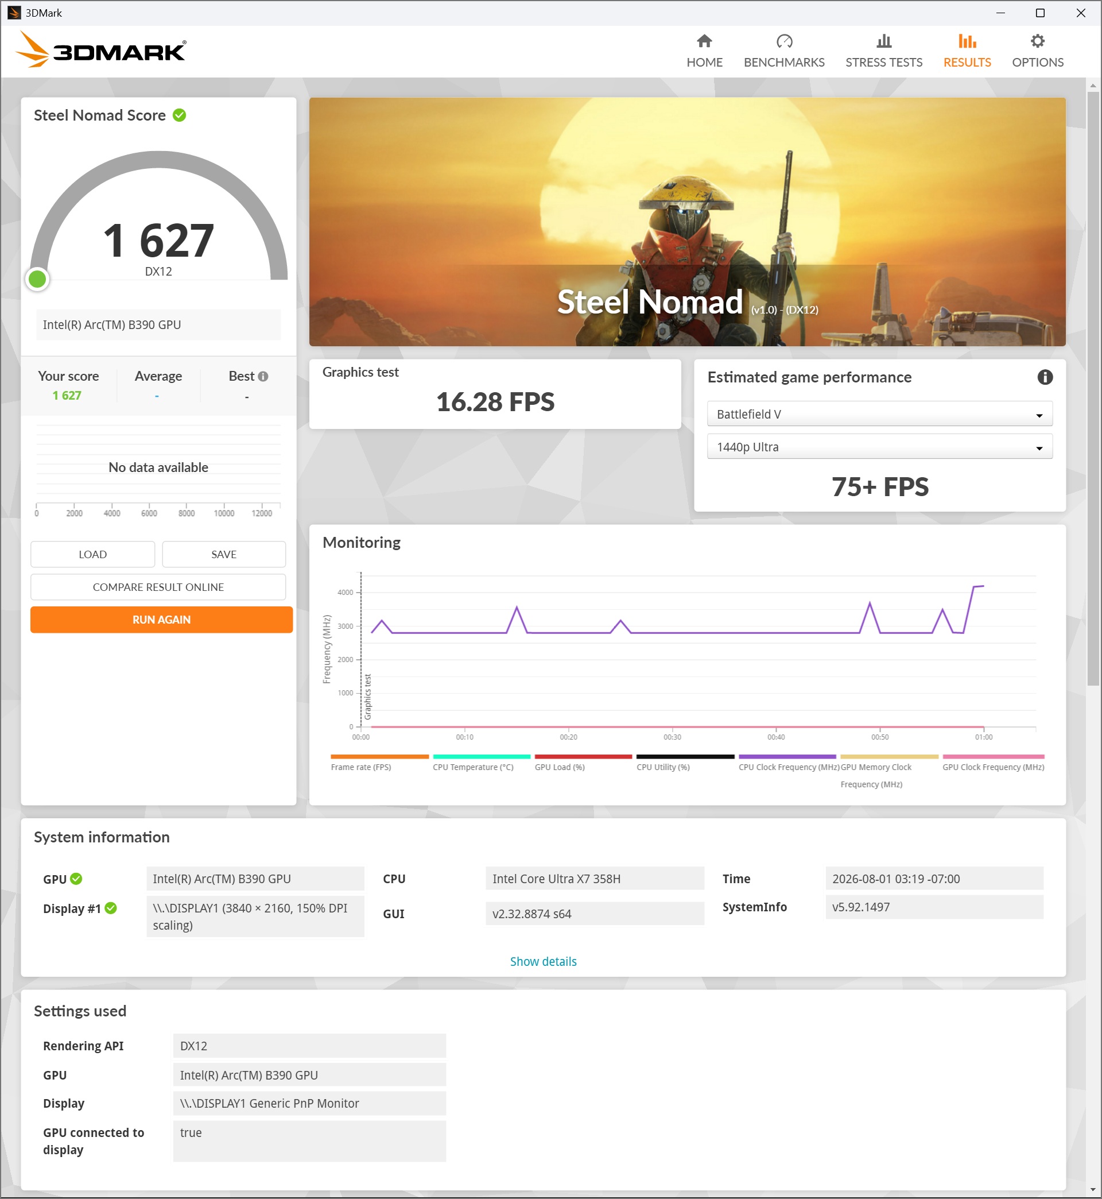The height and width of the screenshot is (1199, 1102).
Task: Click the scrollbar down arrow
Action: (x=1093, y=1189)
